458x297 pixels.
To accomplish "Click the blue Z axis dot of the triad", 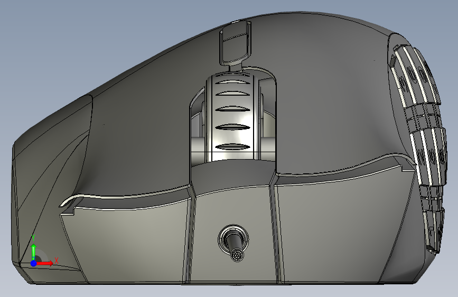I will tap(34, 263).
